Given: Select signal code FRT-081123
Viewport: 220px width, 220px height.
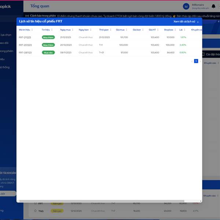Looking at the screenshot, I should point(25,52).
